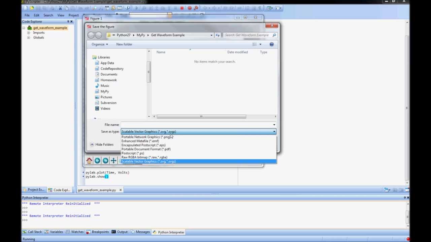Open the Edit menu in PyScripter
The height and width of the screenshot is (242, 431).
click(x=36, y=15)
